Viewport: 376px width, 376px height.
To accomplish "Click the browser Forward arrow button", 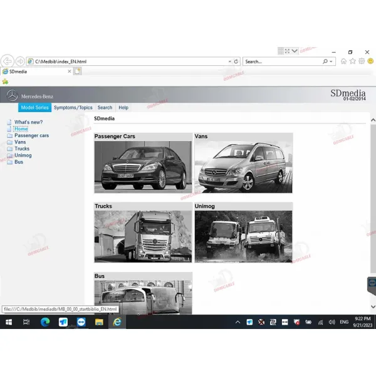I will [20, 61].
